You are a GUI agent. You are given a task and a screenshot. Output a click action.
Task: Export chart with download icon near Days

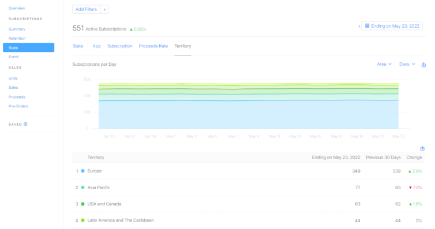tap(423, 65)
